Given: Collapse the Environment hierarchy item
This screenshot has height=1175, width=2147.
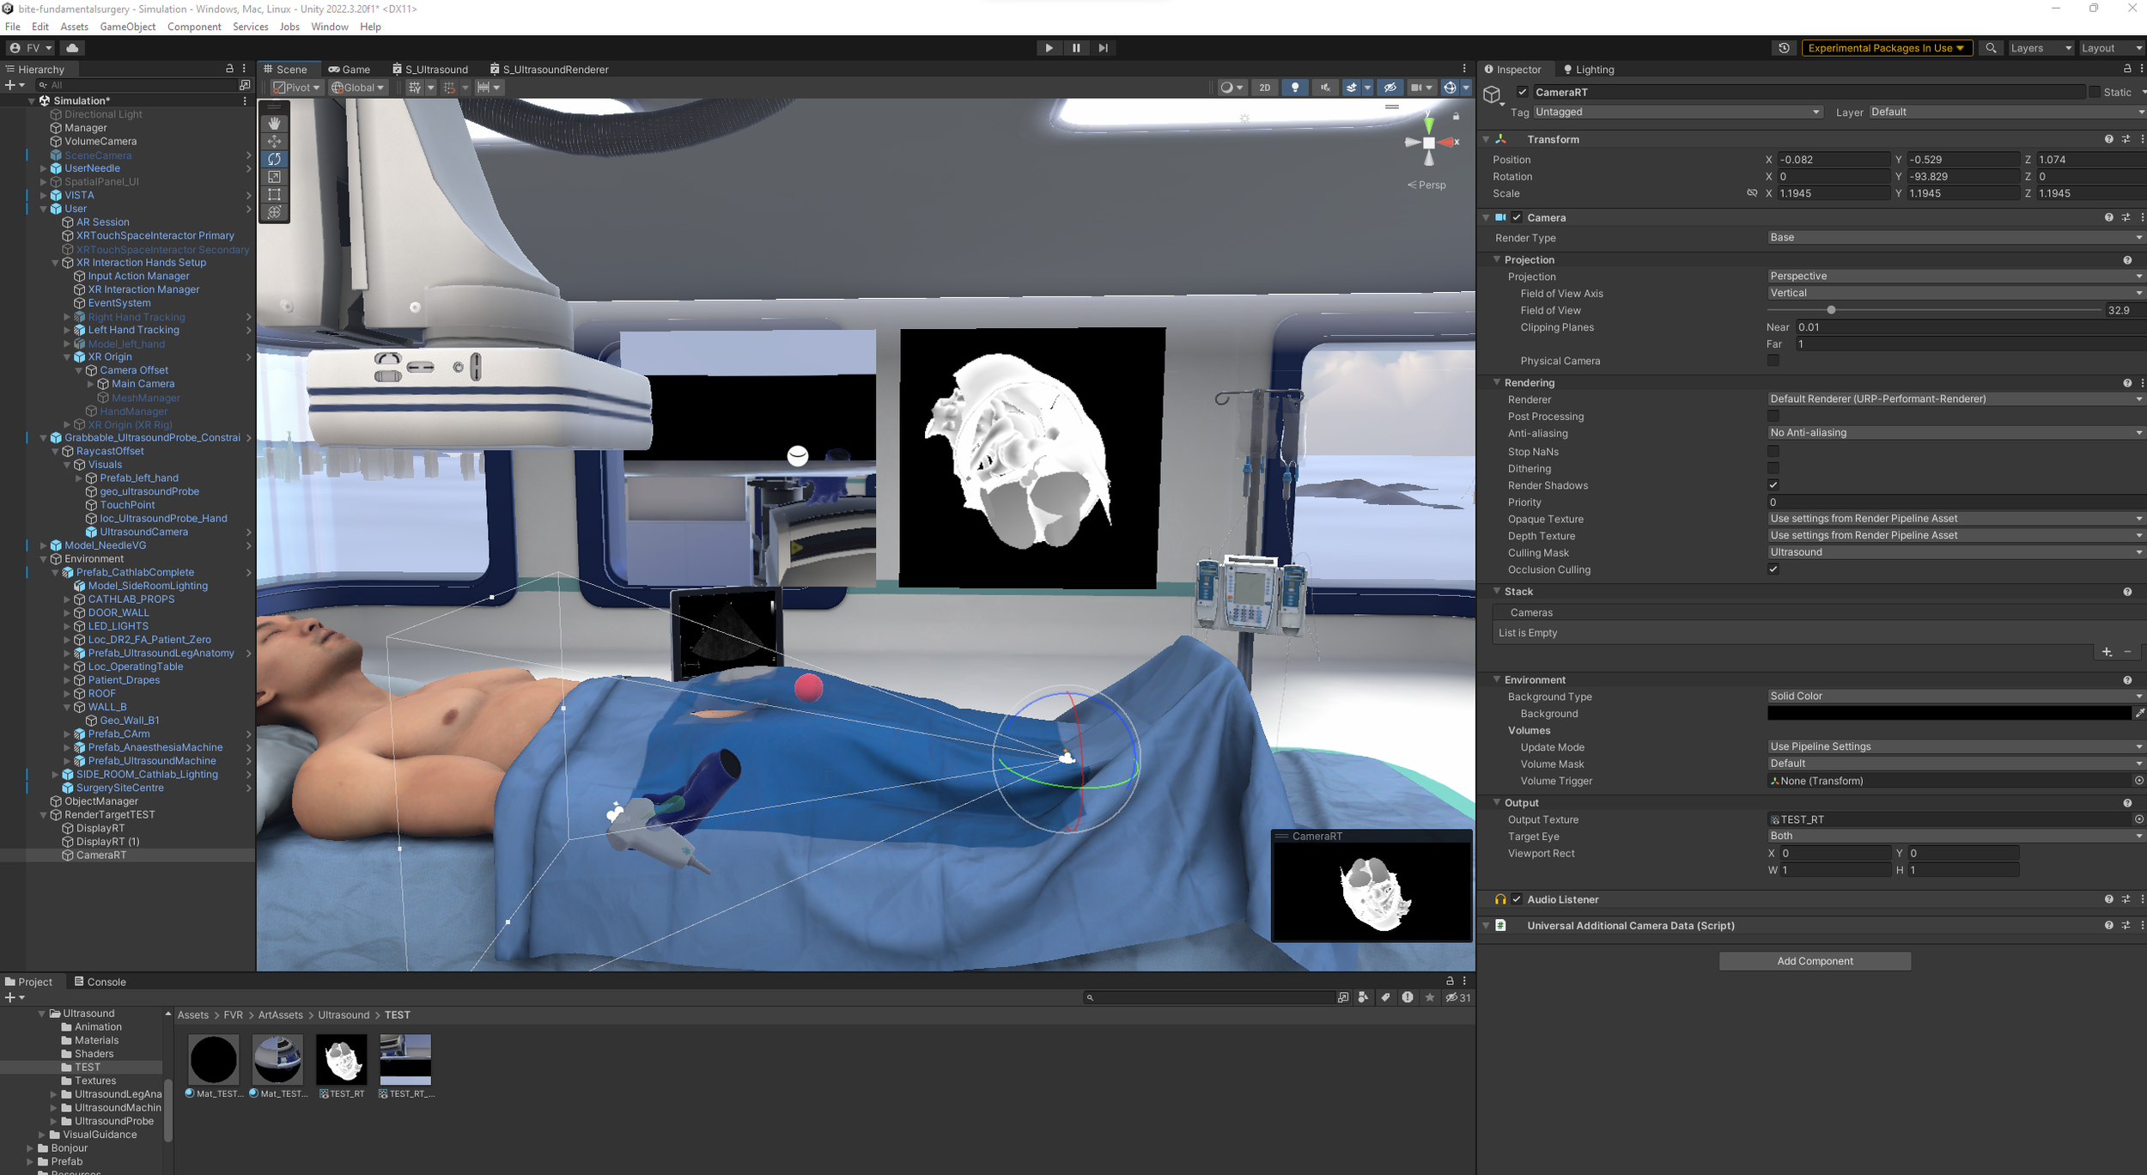Looking at the screenshot, I should click(44, 559).
